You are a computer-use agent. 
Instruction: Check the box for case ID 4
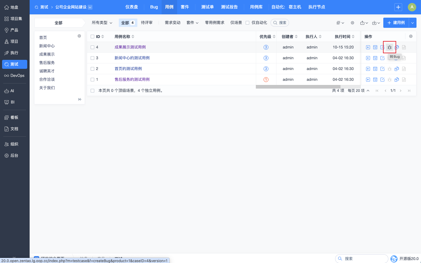point(92,47)
